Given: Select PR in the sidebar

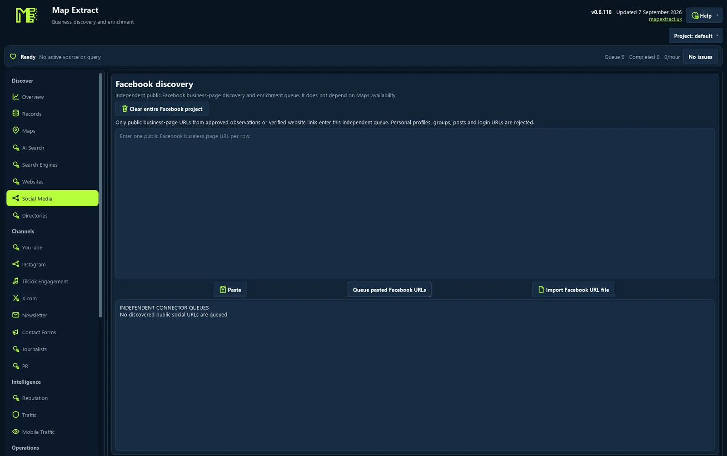Looking at the screenshot, I should pyautogui.click(x=52, y=366).
